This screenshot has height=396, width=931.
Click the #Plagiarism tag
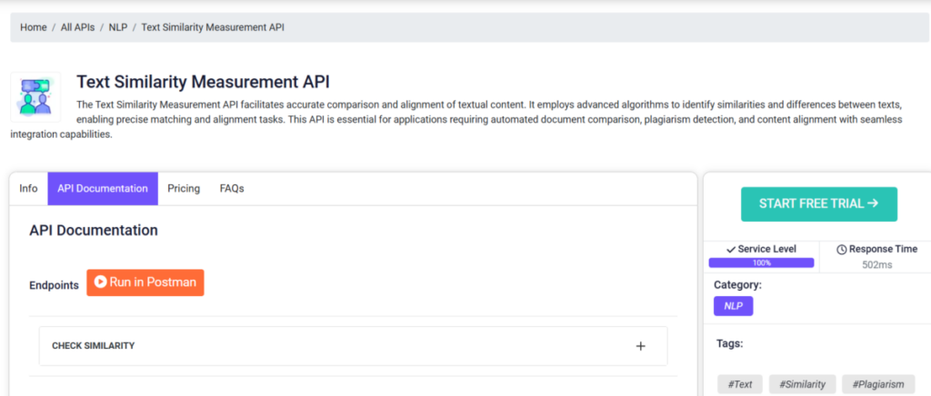click(878, 384)
